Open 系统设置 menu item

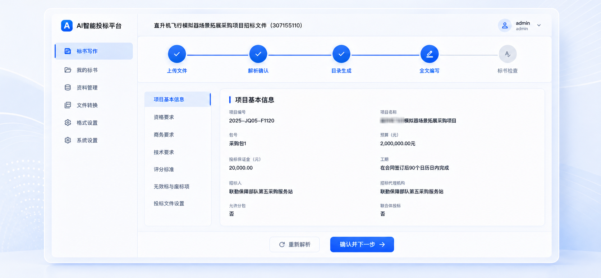(x=94, y=140)
